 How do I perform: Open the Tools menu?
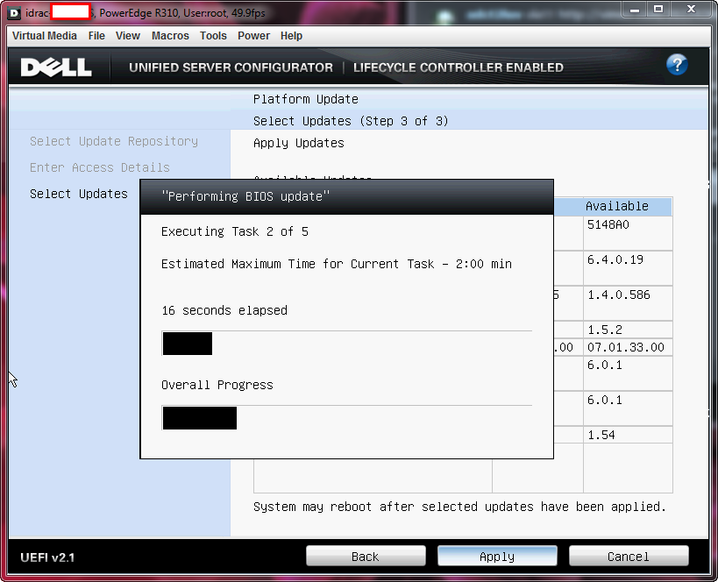[213, 36]
